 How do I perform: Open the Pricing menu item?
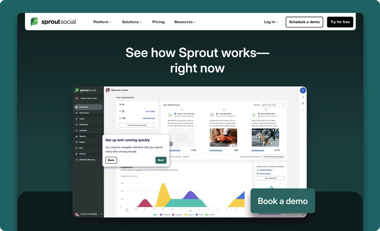(158, 22)
